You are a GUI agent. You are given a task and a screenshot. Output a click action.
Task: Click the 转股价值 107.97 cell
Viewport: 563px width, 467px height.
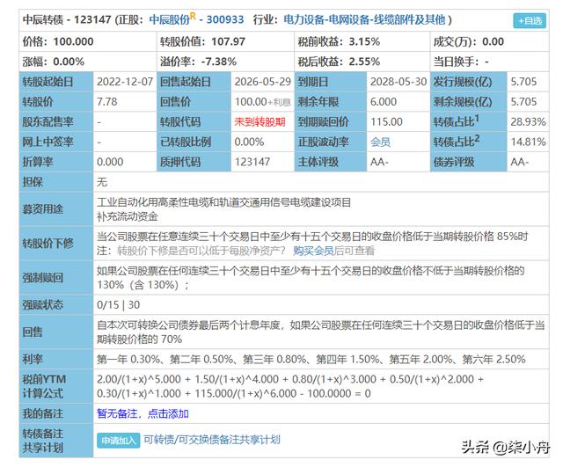[225, 41]
